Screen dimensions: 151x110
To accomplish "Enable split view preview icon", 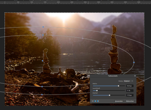I will [95, 101].
